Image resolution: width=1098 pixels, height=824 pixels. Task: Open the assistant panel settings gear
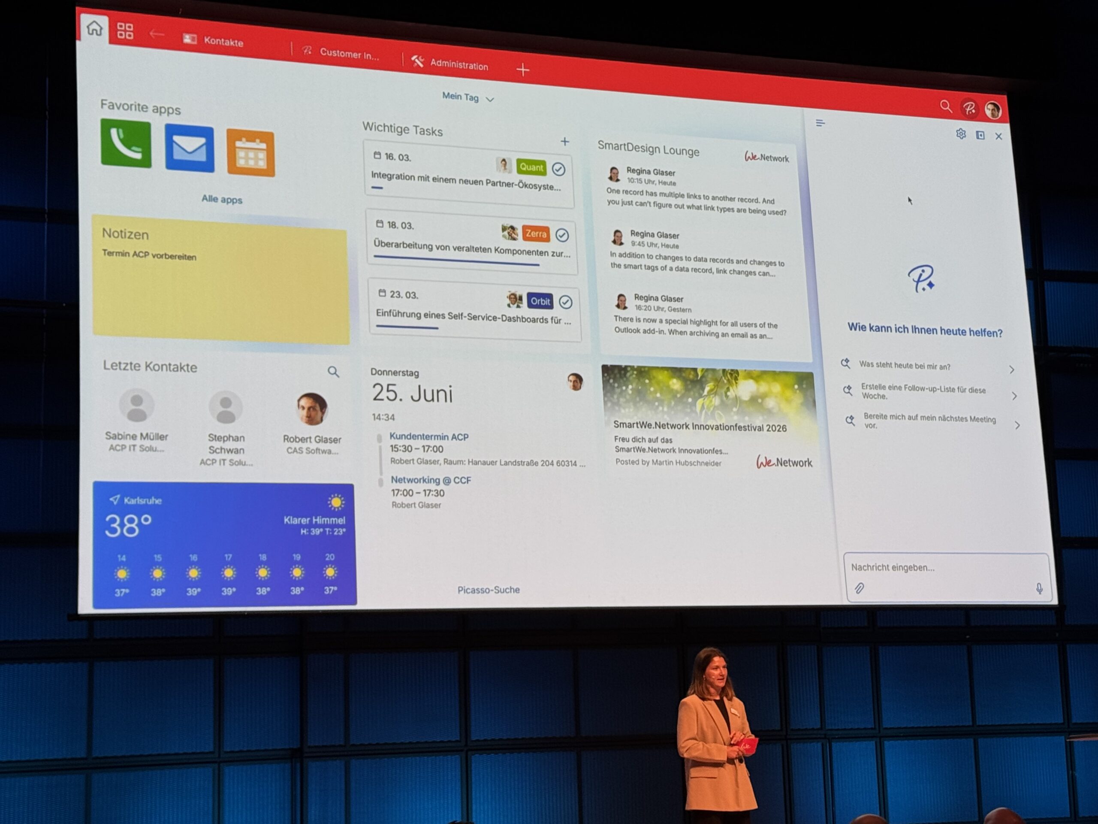960,133
